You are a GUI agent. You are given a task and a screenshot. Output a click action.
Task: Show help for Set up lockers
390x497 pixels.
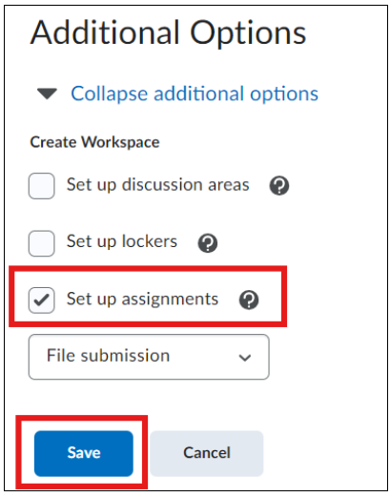208,243
